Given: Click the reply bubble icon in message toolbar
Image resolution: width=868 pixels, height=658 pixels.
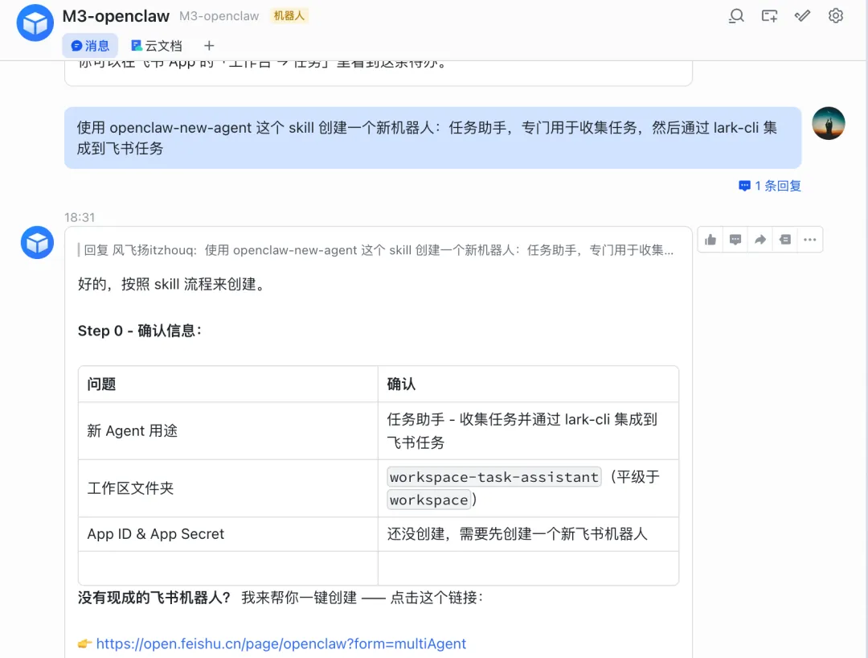Looking at the screenshot, I should point(735,240).
